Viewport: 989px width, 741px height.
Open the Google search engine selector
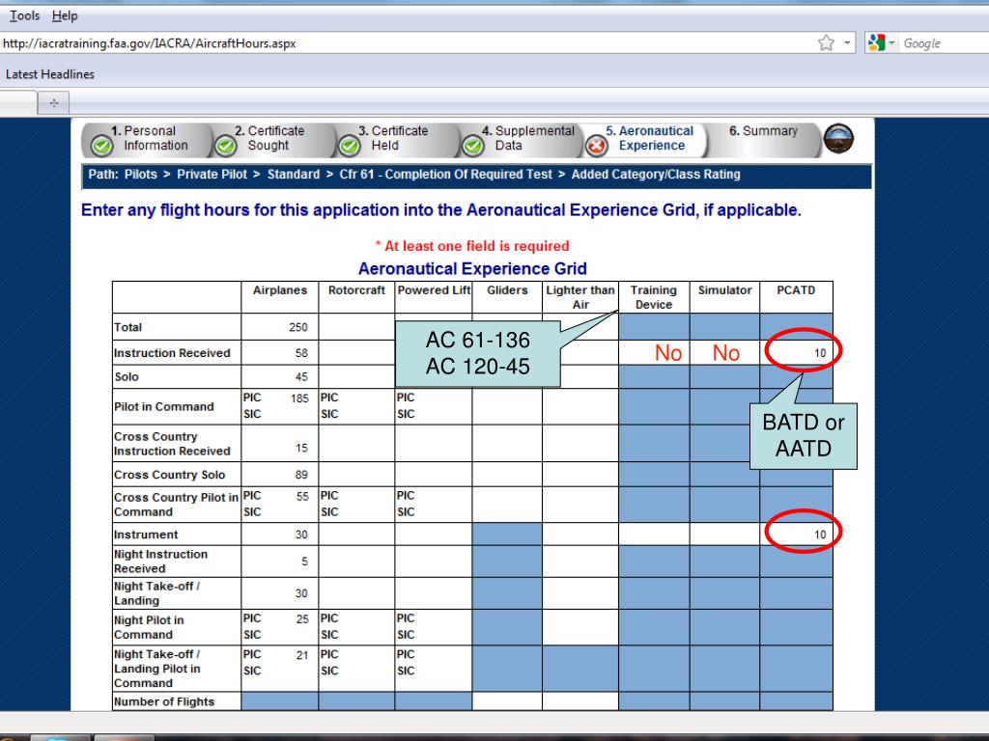(881, 42)
